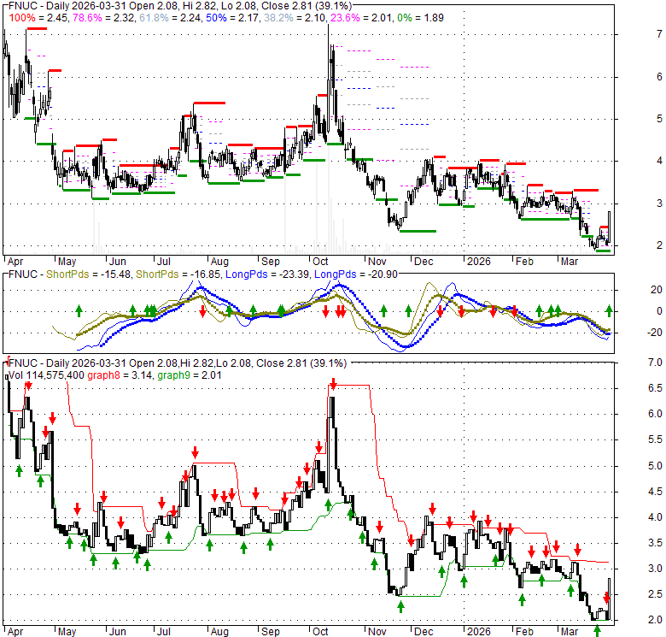The width and height of the screenshot is (666, 637).
Task: Click the final green arrow below March low, bottom chart
Action: tap(597, 631)
